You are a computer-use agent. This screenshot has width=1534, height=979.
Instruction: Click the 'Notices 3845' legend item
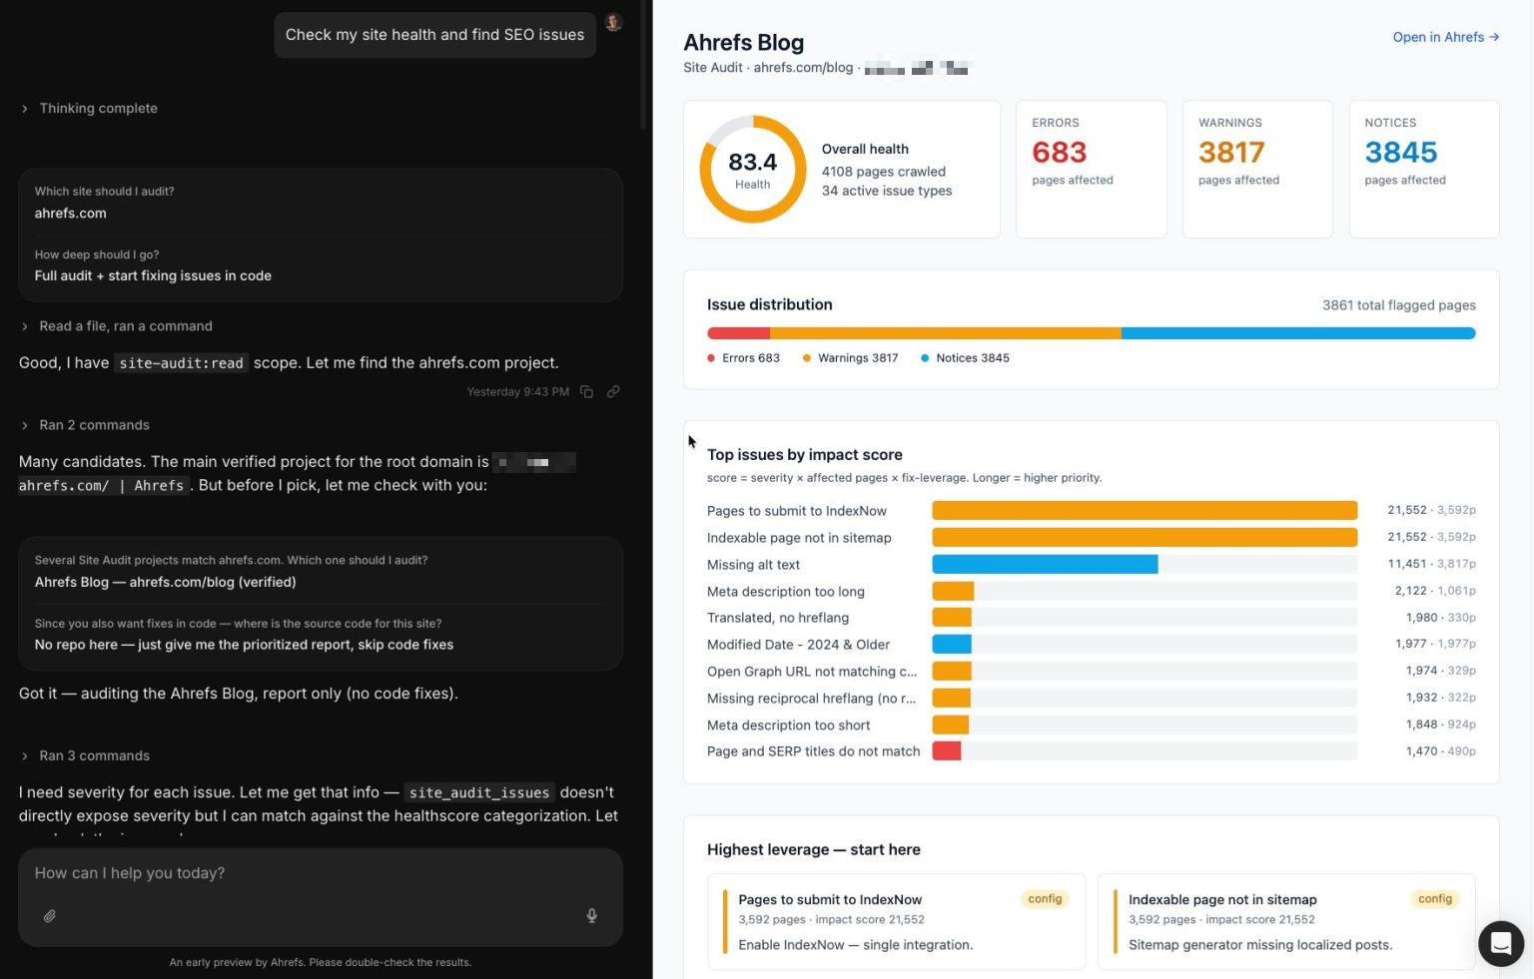965,358
